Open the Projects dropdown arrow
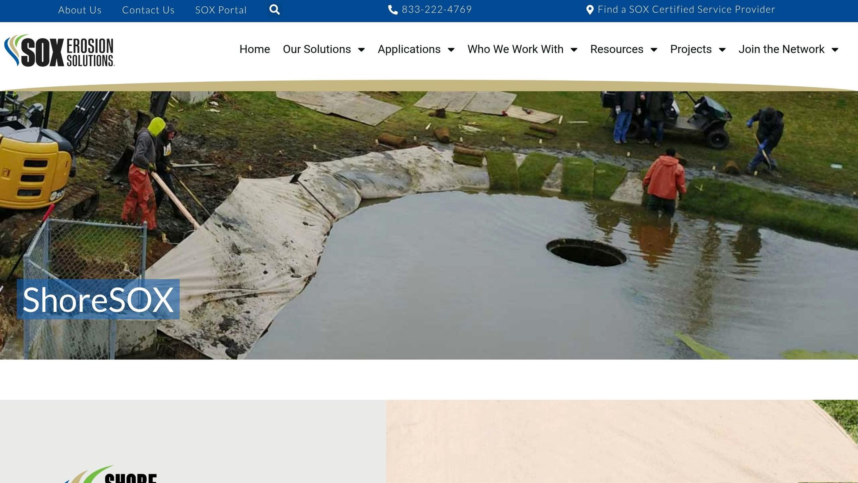 pos(722,49)
